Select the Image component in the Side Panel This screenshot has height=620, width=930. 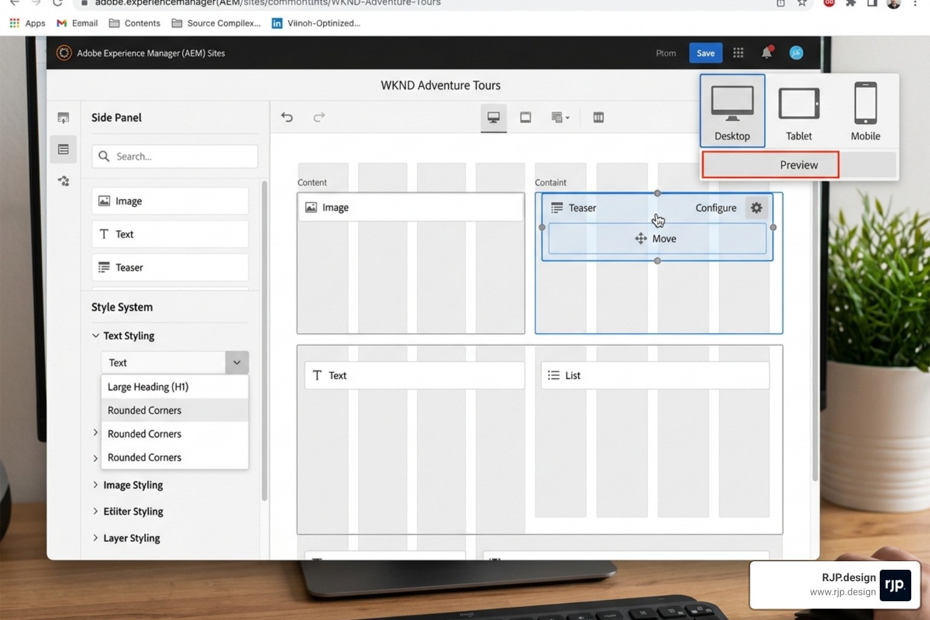[170, 201]
